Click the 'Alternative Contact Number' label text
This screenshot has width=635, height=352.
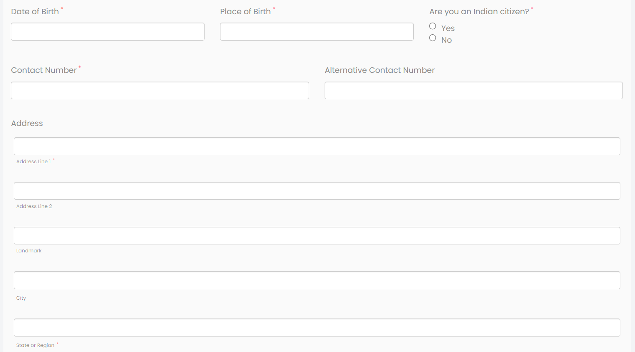click(379, 70)
